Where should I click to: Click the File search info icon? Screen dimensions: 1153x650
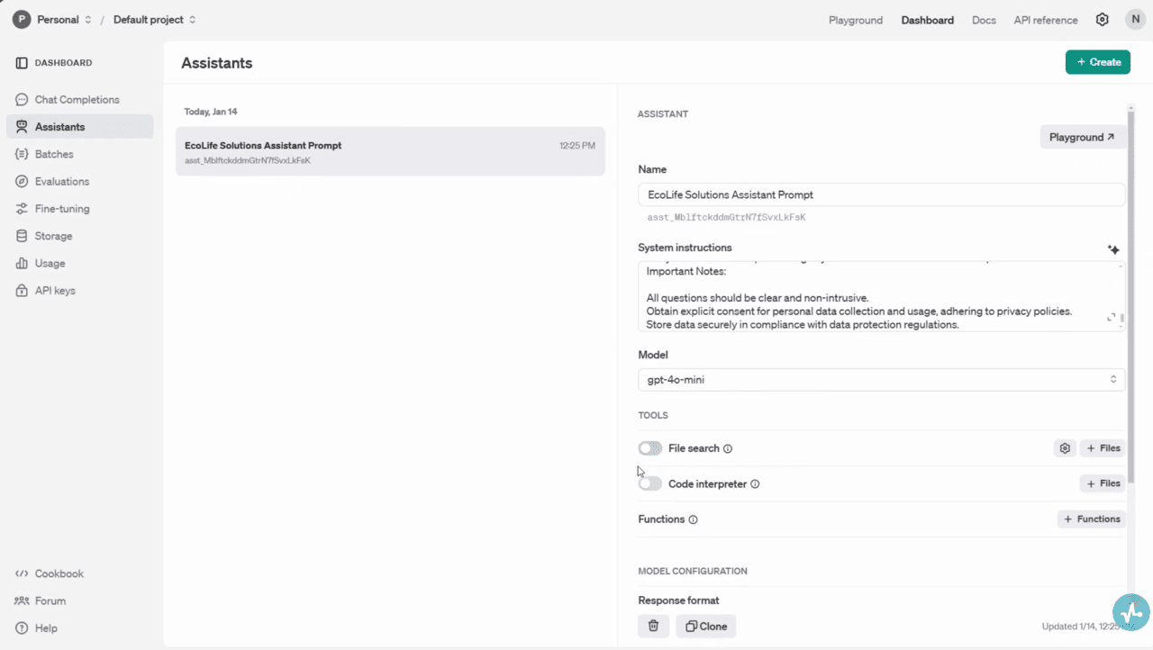[728, 448]
